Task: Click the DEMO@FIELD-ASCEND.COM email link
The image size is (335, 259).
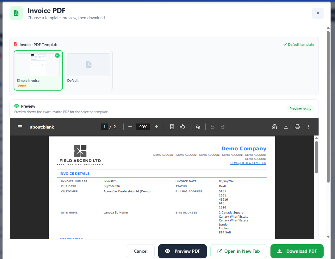Action: [248, 163]
